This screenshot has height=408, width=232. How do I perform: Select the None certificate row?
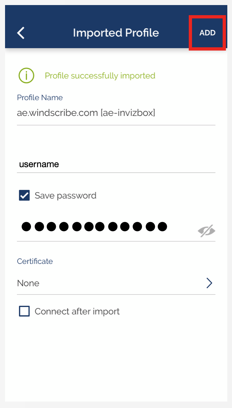(x=108, y=283)
